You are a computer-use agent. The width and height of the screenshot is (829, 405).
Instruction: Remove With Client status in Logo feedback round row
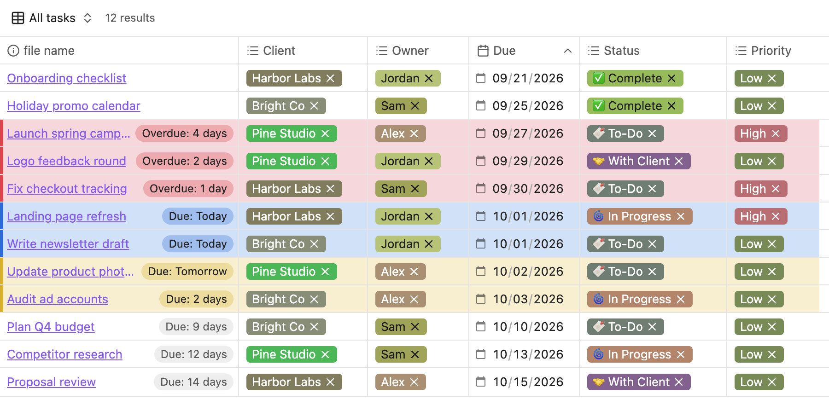[x=679, y=161]
